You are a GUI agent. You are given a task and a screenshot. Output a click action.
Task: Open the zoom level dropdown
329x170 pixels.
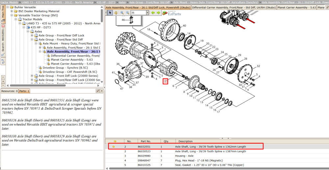[x=147, y=13]
